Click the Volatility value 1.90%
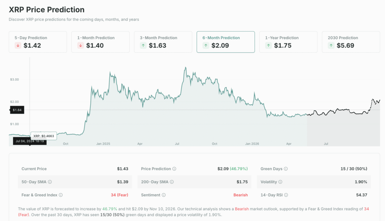The height and width of the screenshot is (221, 385). 361,182
